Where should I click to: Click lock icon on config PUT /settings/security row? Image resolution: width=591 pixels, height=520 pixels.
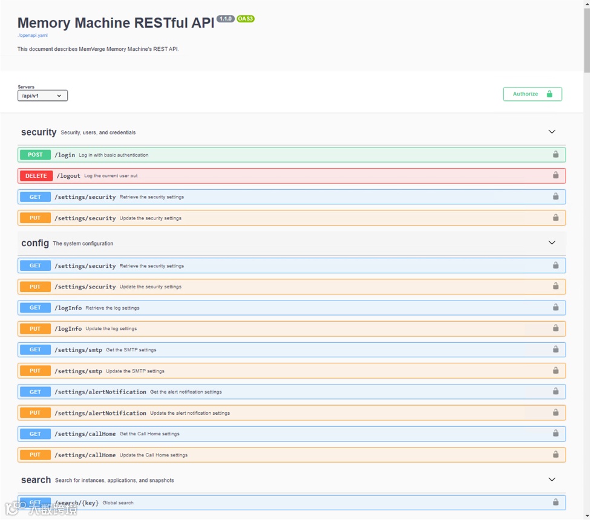pyautogui.click(x=555, y=286)
